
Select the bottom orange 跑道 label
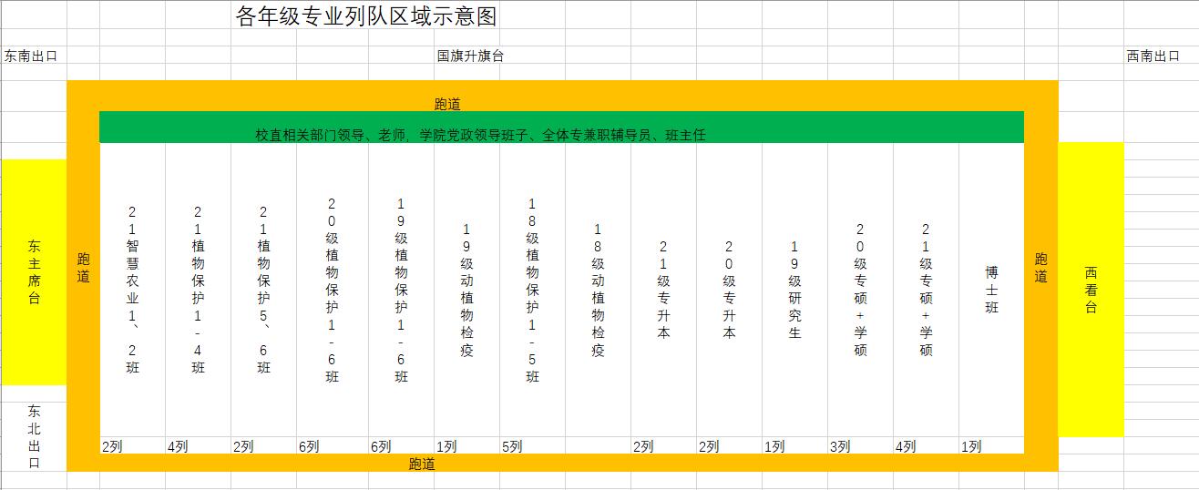421,464
